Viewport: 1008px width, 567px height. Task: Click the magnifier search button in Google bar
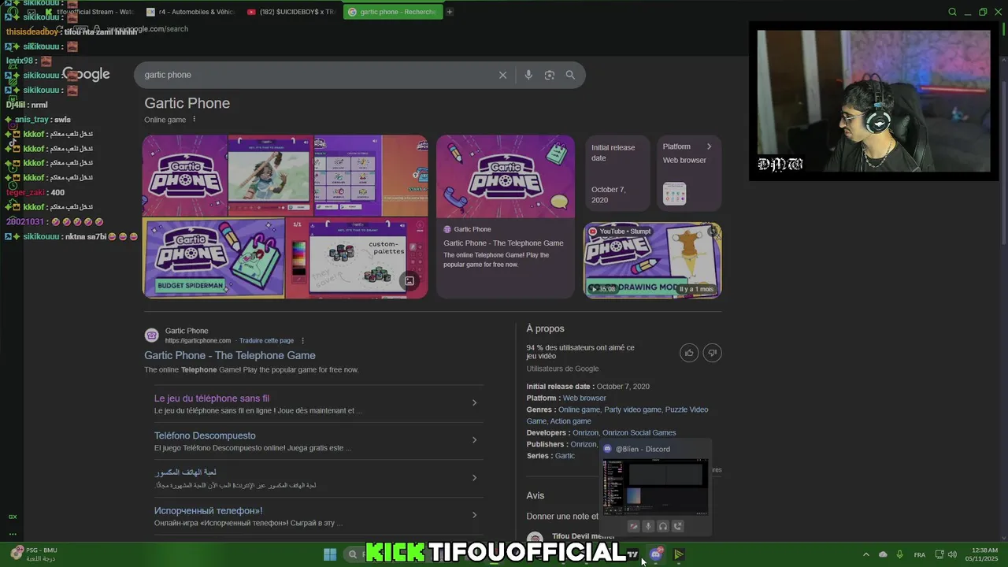[x=570, y=75]
